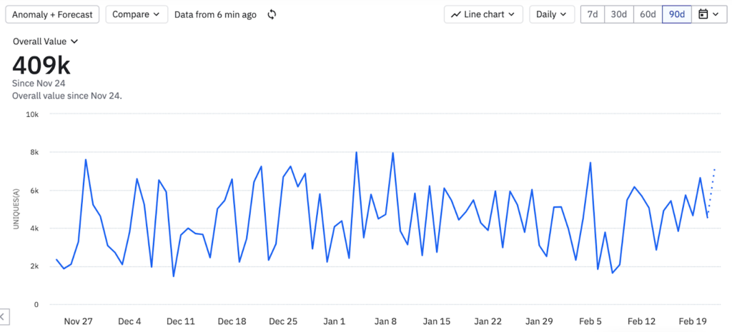Image resolution: width=732 pixels, height=332 pixels.
Task: Click the line chart trend icon
Action: [455, 15]
